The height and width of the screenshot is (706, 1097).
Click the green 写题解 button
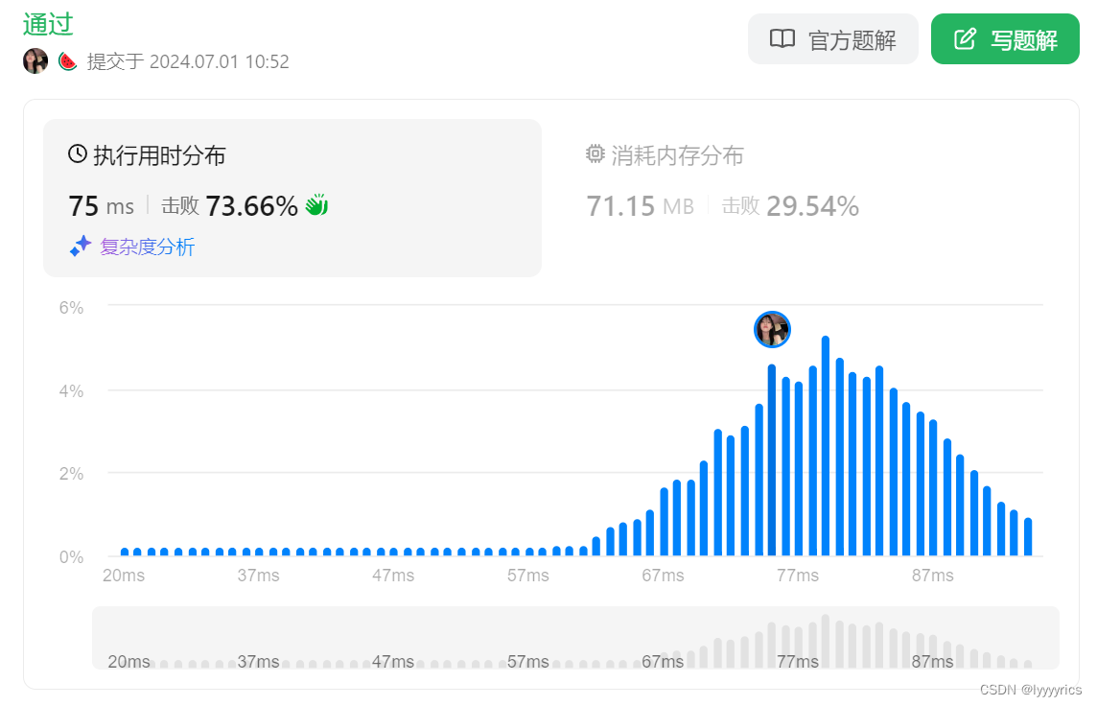1005,39
